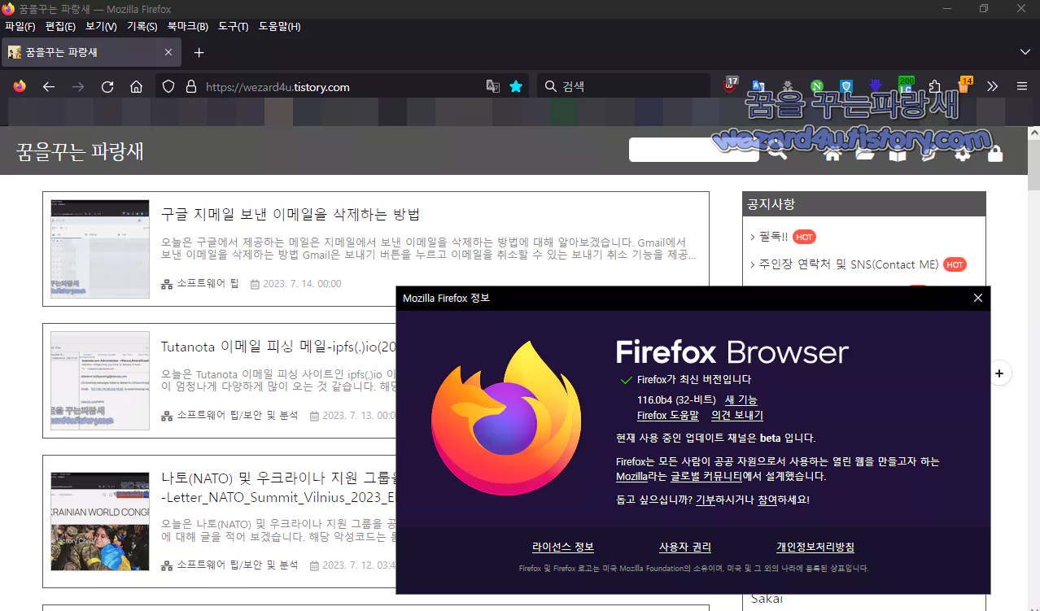
Task: Click the address bar URL field
Action: tap(342, 86)
